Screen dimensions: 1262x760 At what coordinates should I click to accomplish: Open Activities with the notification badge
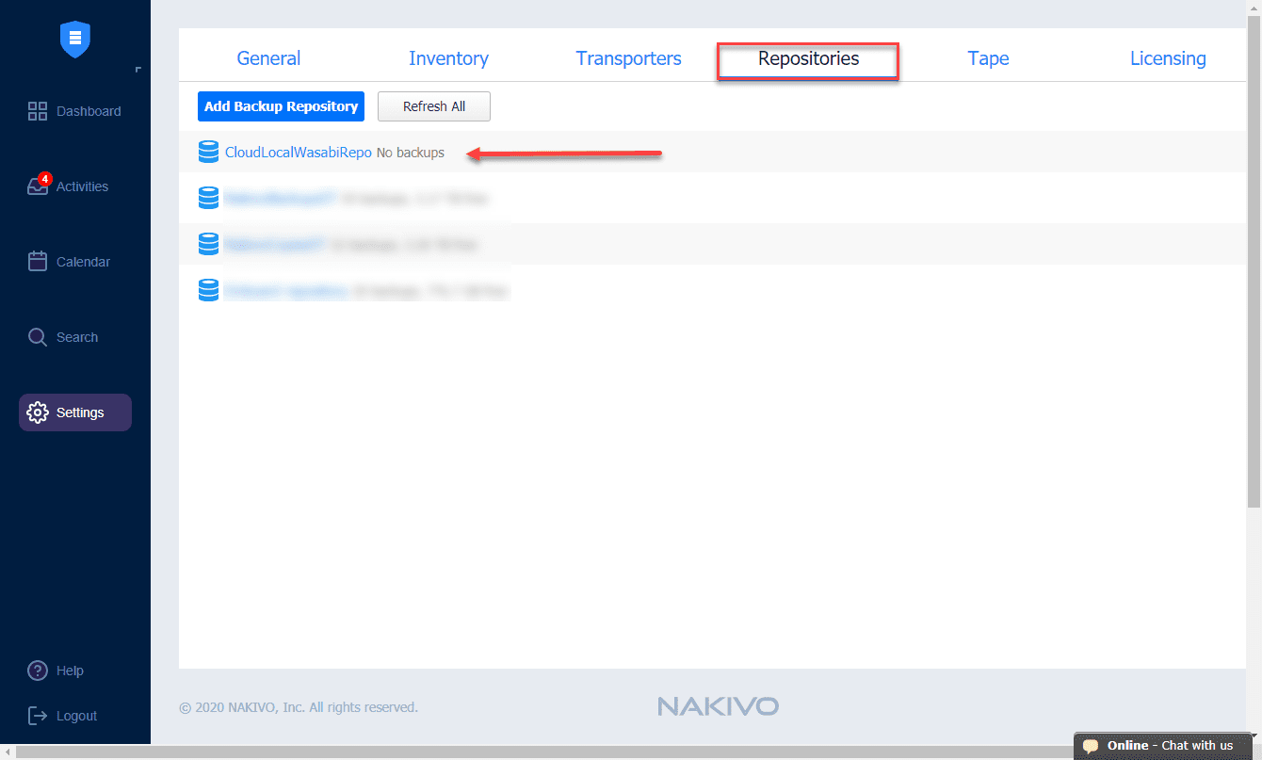point(68,186)
